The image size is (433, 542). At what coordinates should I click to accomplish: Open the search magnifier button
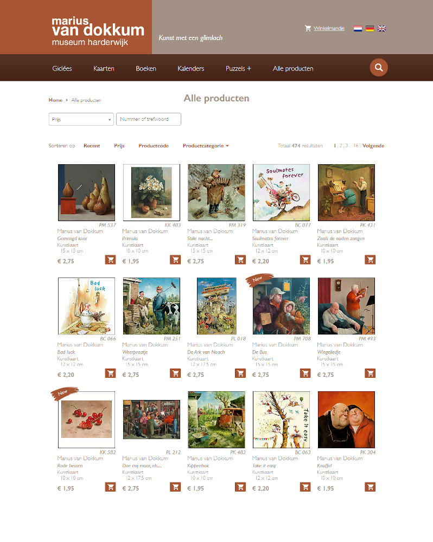[379, 67]
